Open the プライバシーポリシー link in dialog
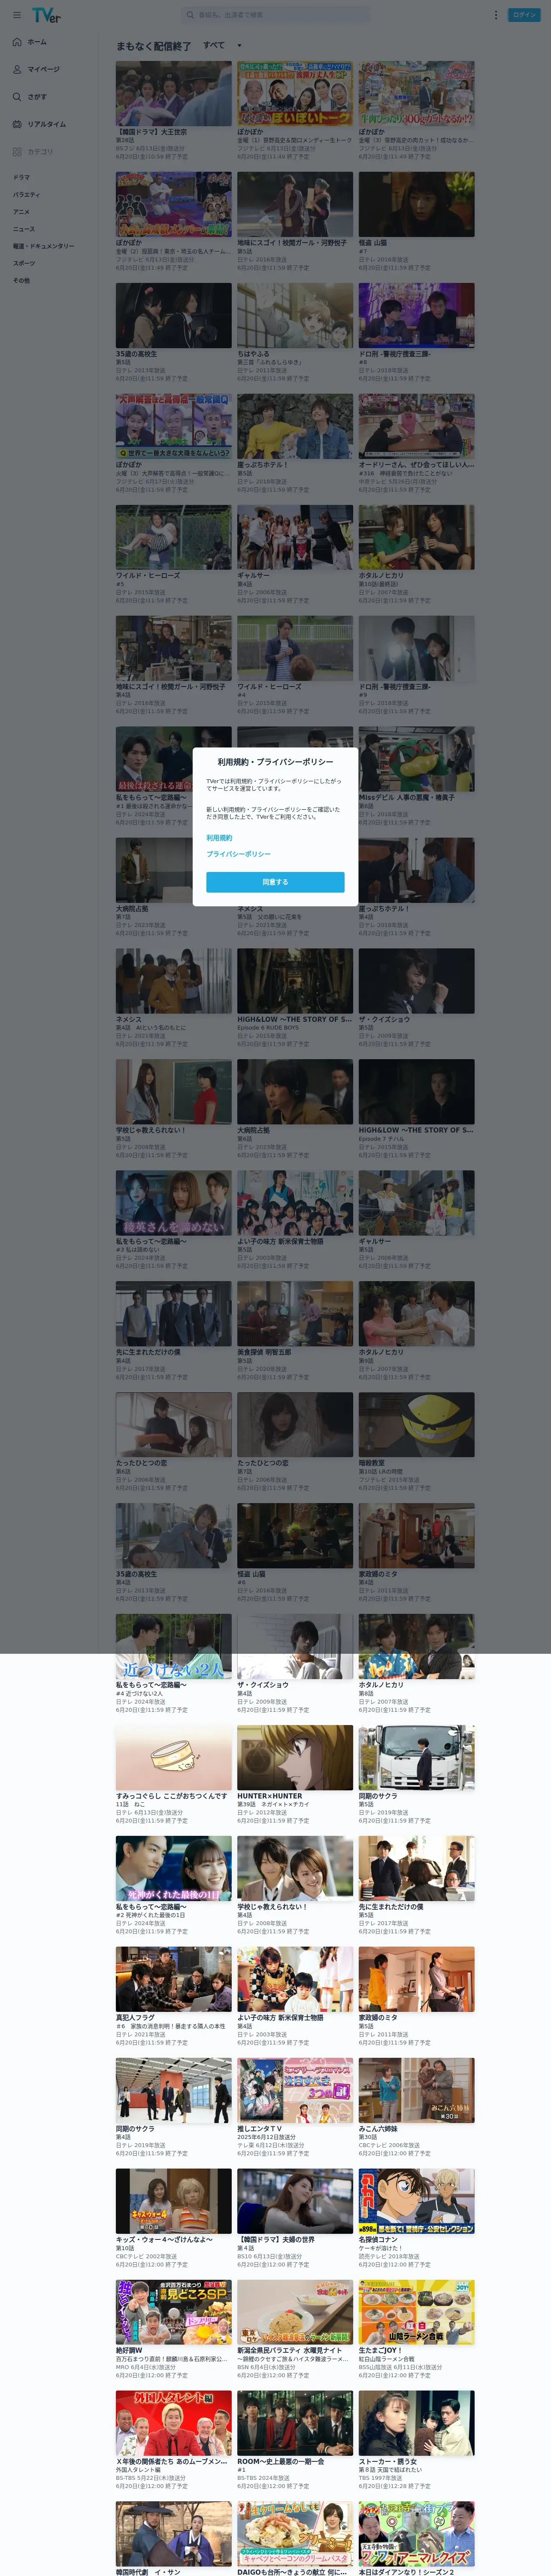This screenshot has height=2576, width=551. [x=238, y=853]
